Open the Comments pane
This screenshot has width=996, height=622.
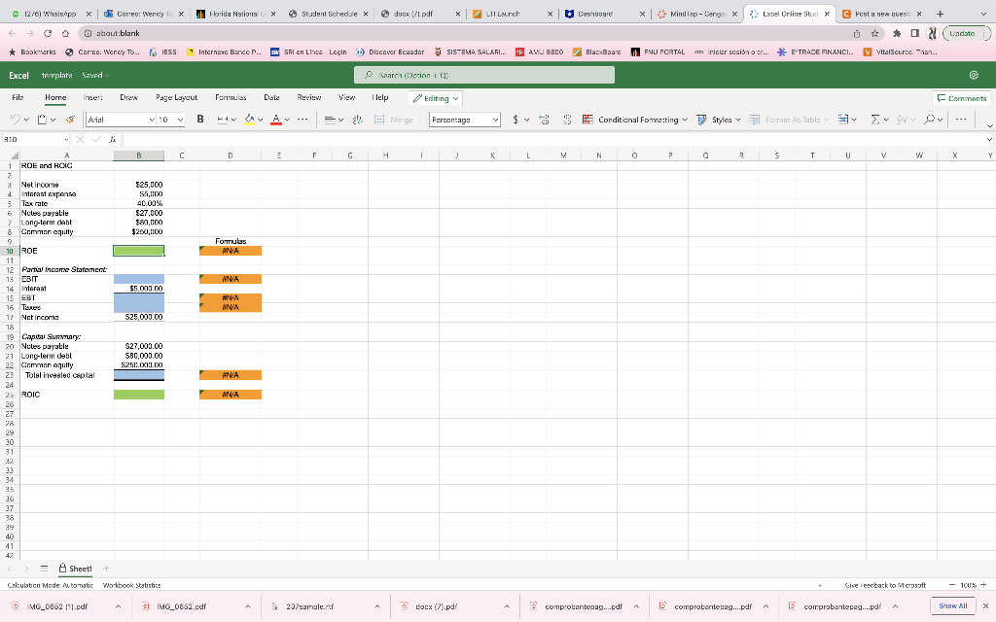coord(961,98)
